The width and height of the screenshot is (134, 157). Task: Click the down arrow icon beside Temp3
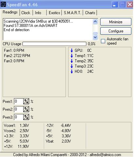(x=72, y=66)
